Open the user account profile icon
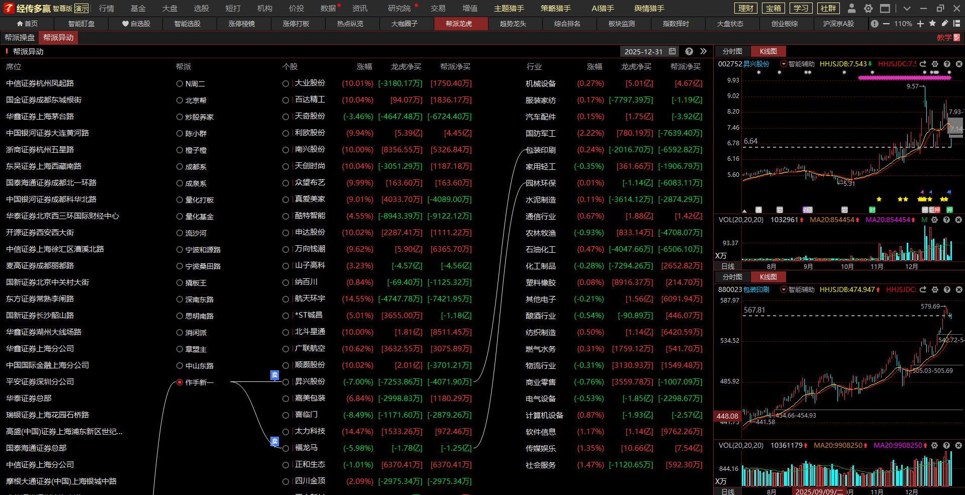Viewport: 965px width, 495px height. [851, 8]
